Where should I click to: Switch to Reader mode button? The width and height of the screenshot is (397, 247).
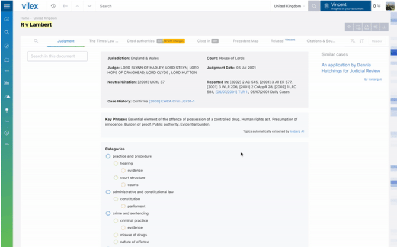377,41
